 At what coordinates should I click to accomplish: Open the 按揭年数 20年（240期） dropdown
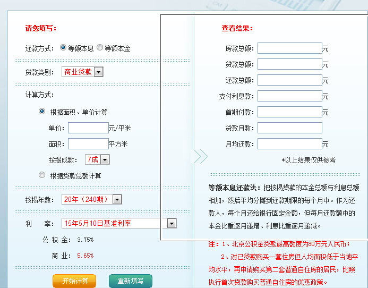(91, 199)
